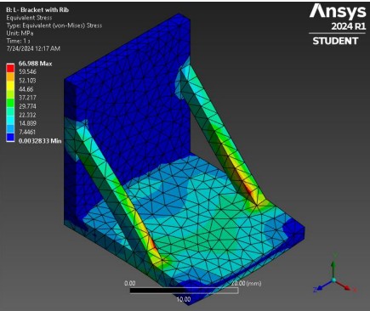Click the 'B: L- Bracket with Rib' title
Image resolution: width=370 pixels, height=311 pixels.
37,10
